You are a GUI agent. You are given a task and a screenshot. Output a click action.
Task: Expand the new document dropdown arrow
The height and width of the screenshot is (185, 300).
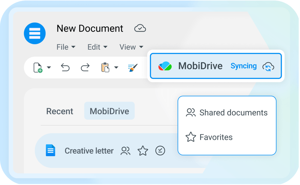coord(49,68)
